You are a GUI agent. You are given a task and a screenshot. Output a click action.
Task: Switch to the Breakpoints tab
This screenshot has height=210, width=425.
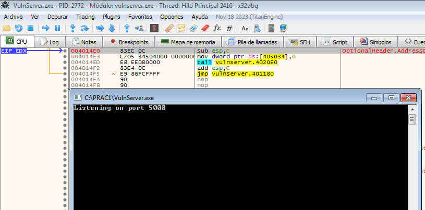[129, 42]
